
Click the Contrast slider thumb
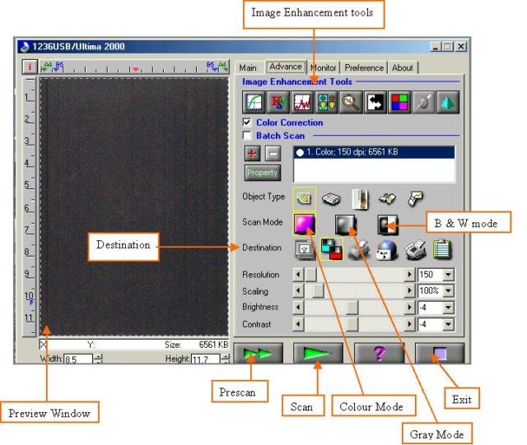click(352, 324)
